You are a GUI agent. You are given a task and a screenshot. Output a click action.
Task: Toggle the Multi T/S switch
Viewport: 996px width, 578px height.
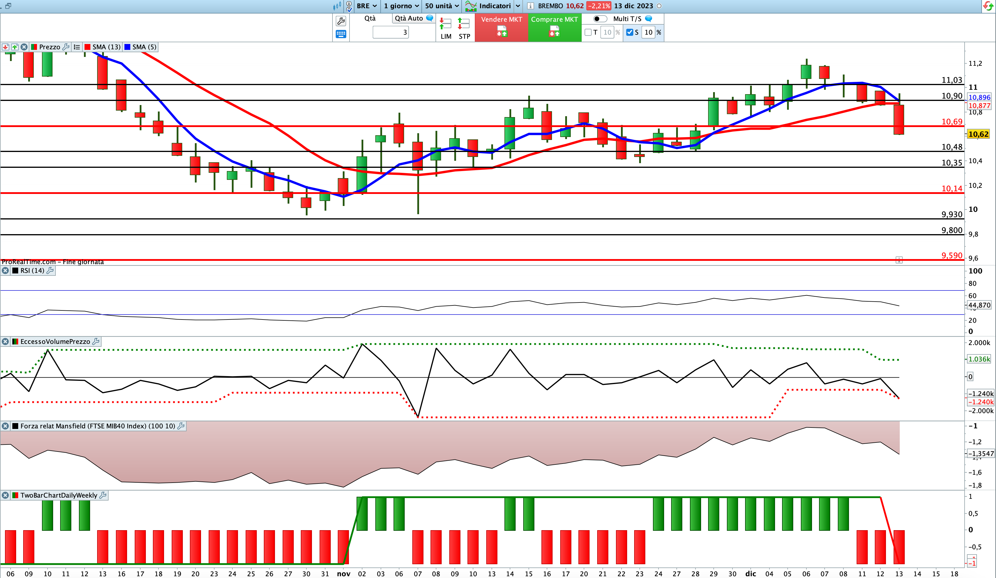coord(600,18)
